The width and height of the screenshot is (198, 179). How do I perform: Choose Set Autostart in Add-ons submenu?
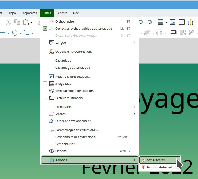click(x=160, y=160)
